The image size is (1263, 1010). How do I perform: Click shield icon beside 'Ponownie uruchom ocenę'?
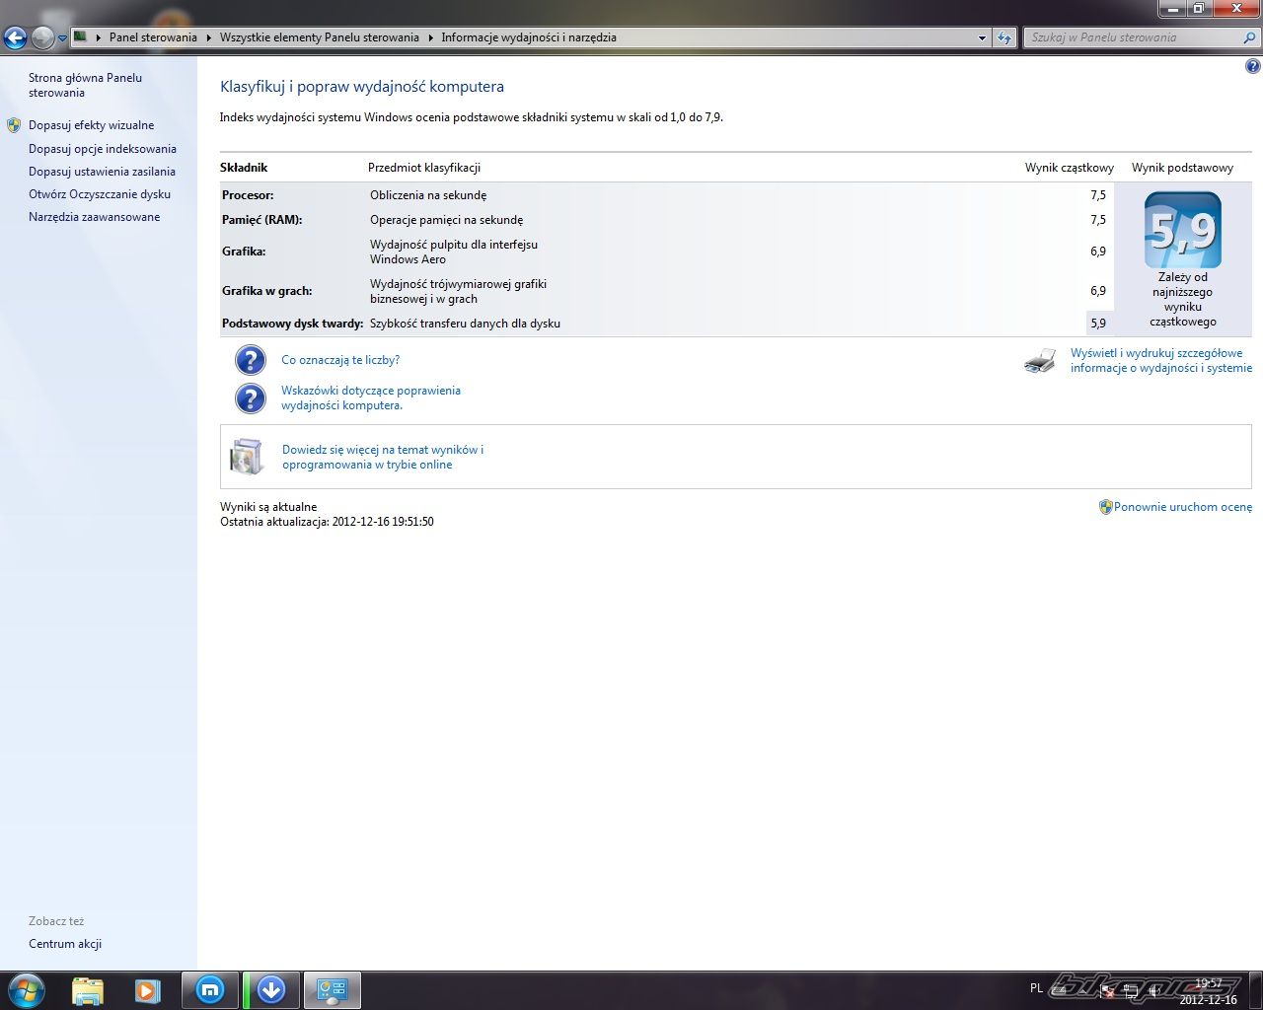pos(1106,507)
